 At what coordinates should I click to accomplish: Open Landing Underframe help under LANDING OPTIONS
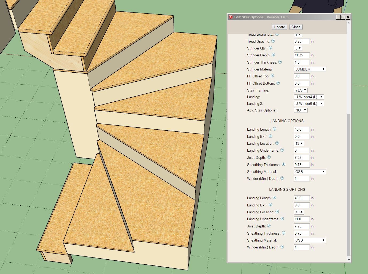(x=282, y=150)
